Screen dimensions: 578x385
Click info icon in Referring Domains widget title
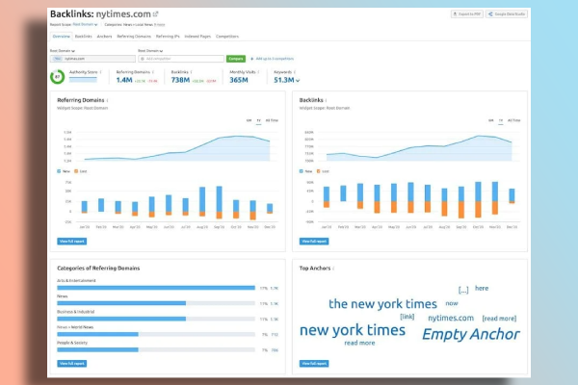(x=107, y=100)
